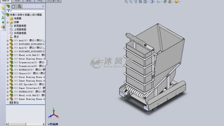224x126 pixels.
Task: Open the 草图 ribbon tab
Action: (x=29, y=1)
